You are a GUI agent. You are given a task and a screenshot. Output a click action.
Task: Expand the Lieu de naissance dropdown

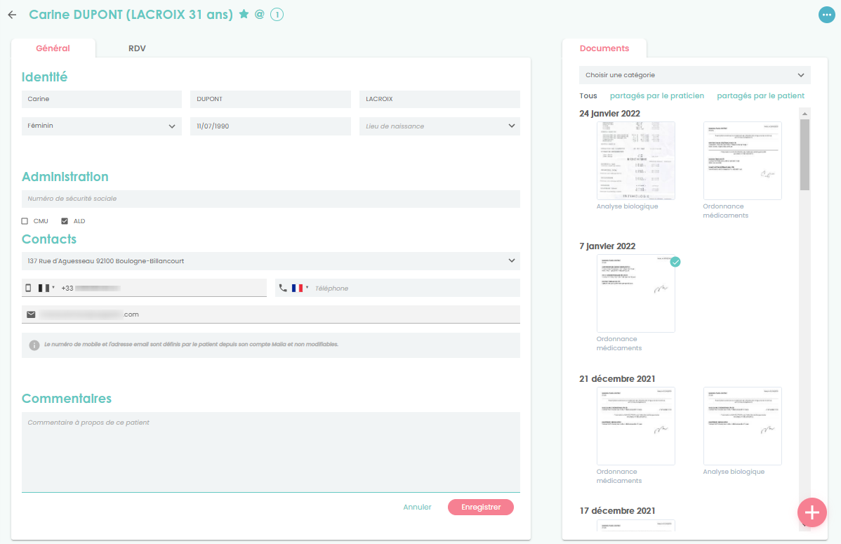click(439, 126)
